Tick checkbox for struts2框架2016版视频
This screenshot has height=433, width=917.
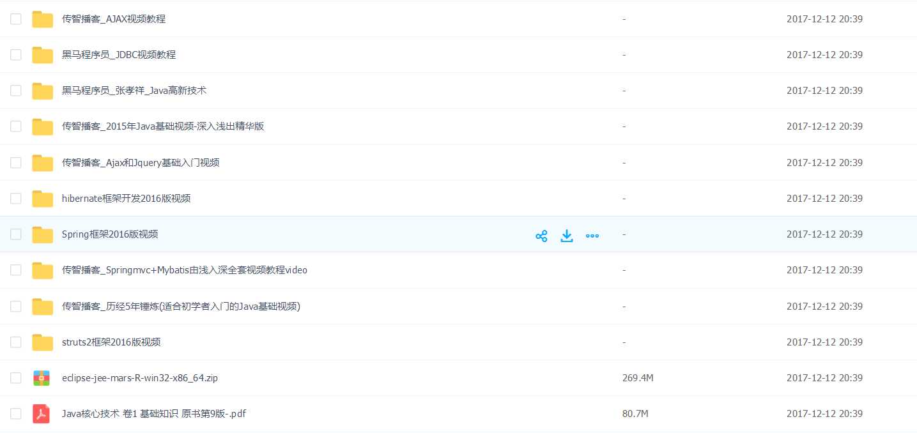coord(16,342)
